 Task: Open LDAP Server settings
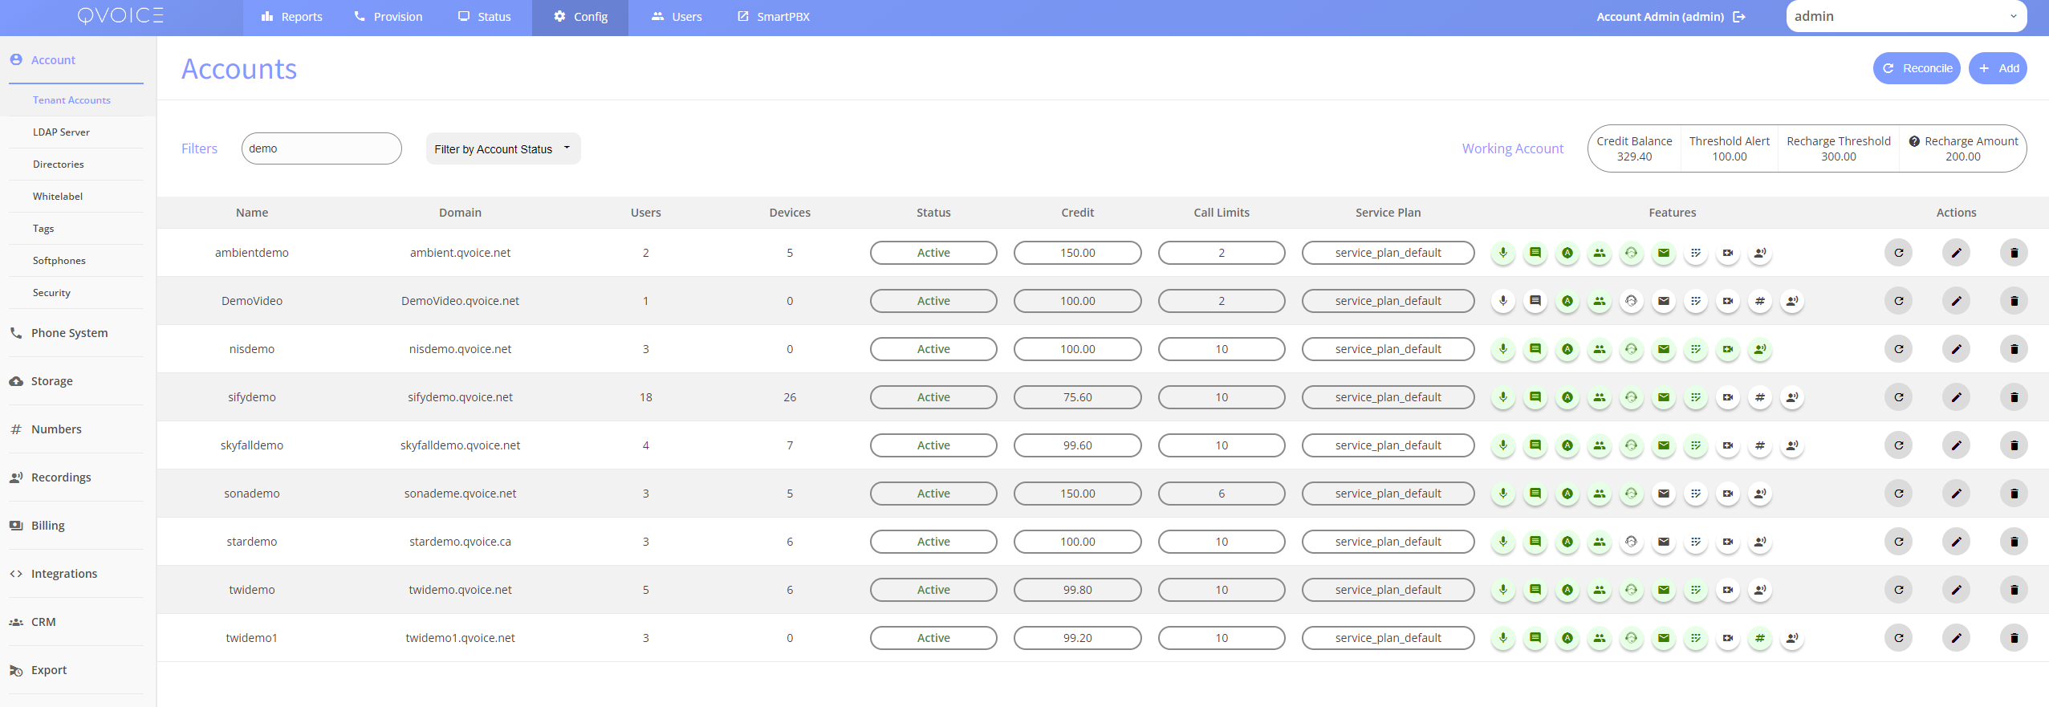61,132
